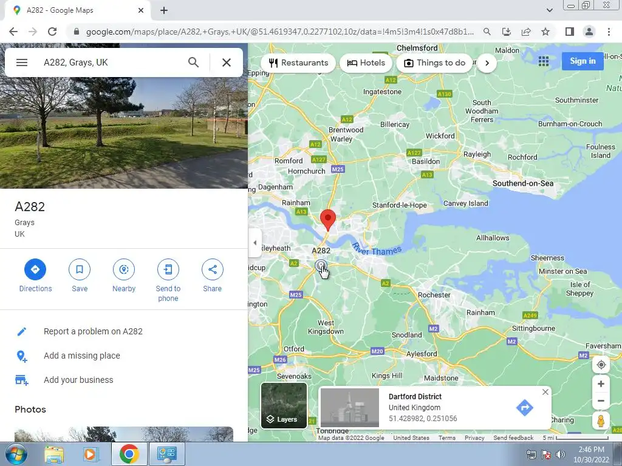This screenshot has height=466, width=622.
Task: Open the Chrome profile avatar
Action: [x=589, y=32]
